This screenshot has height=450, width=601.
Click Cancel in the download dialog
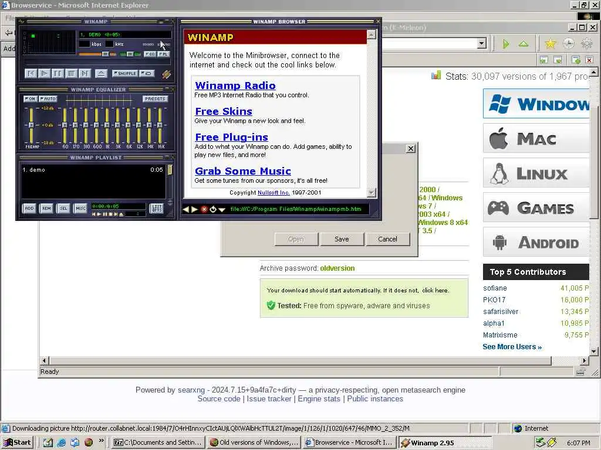[x=387, y=239]
